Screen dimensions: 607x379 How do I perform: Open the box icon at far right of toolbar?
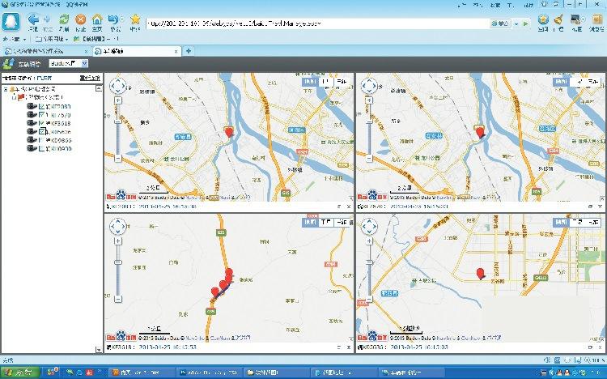596,19
